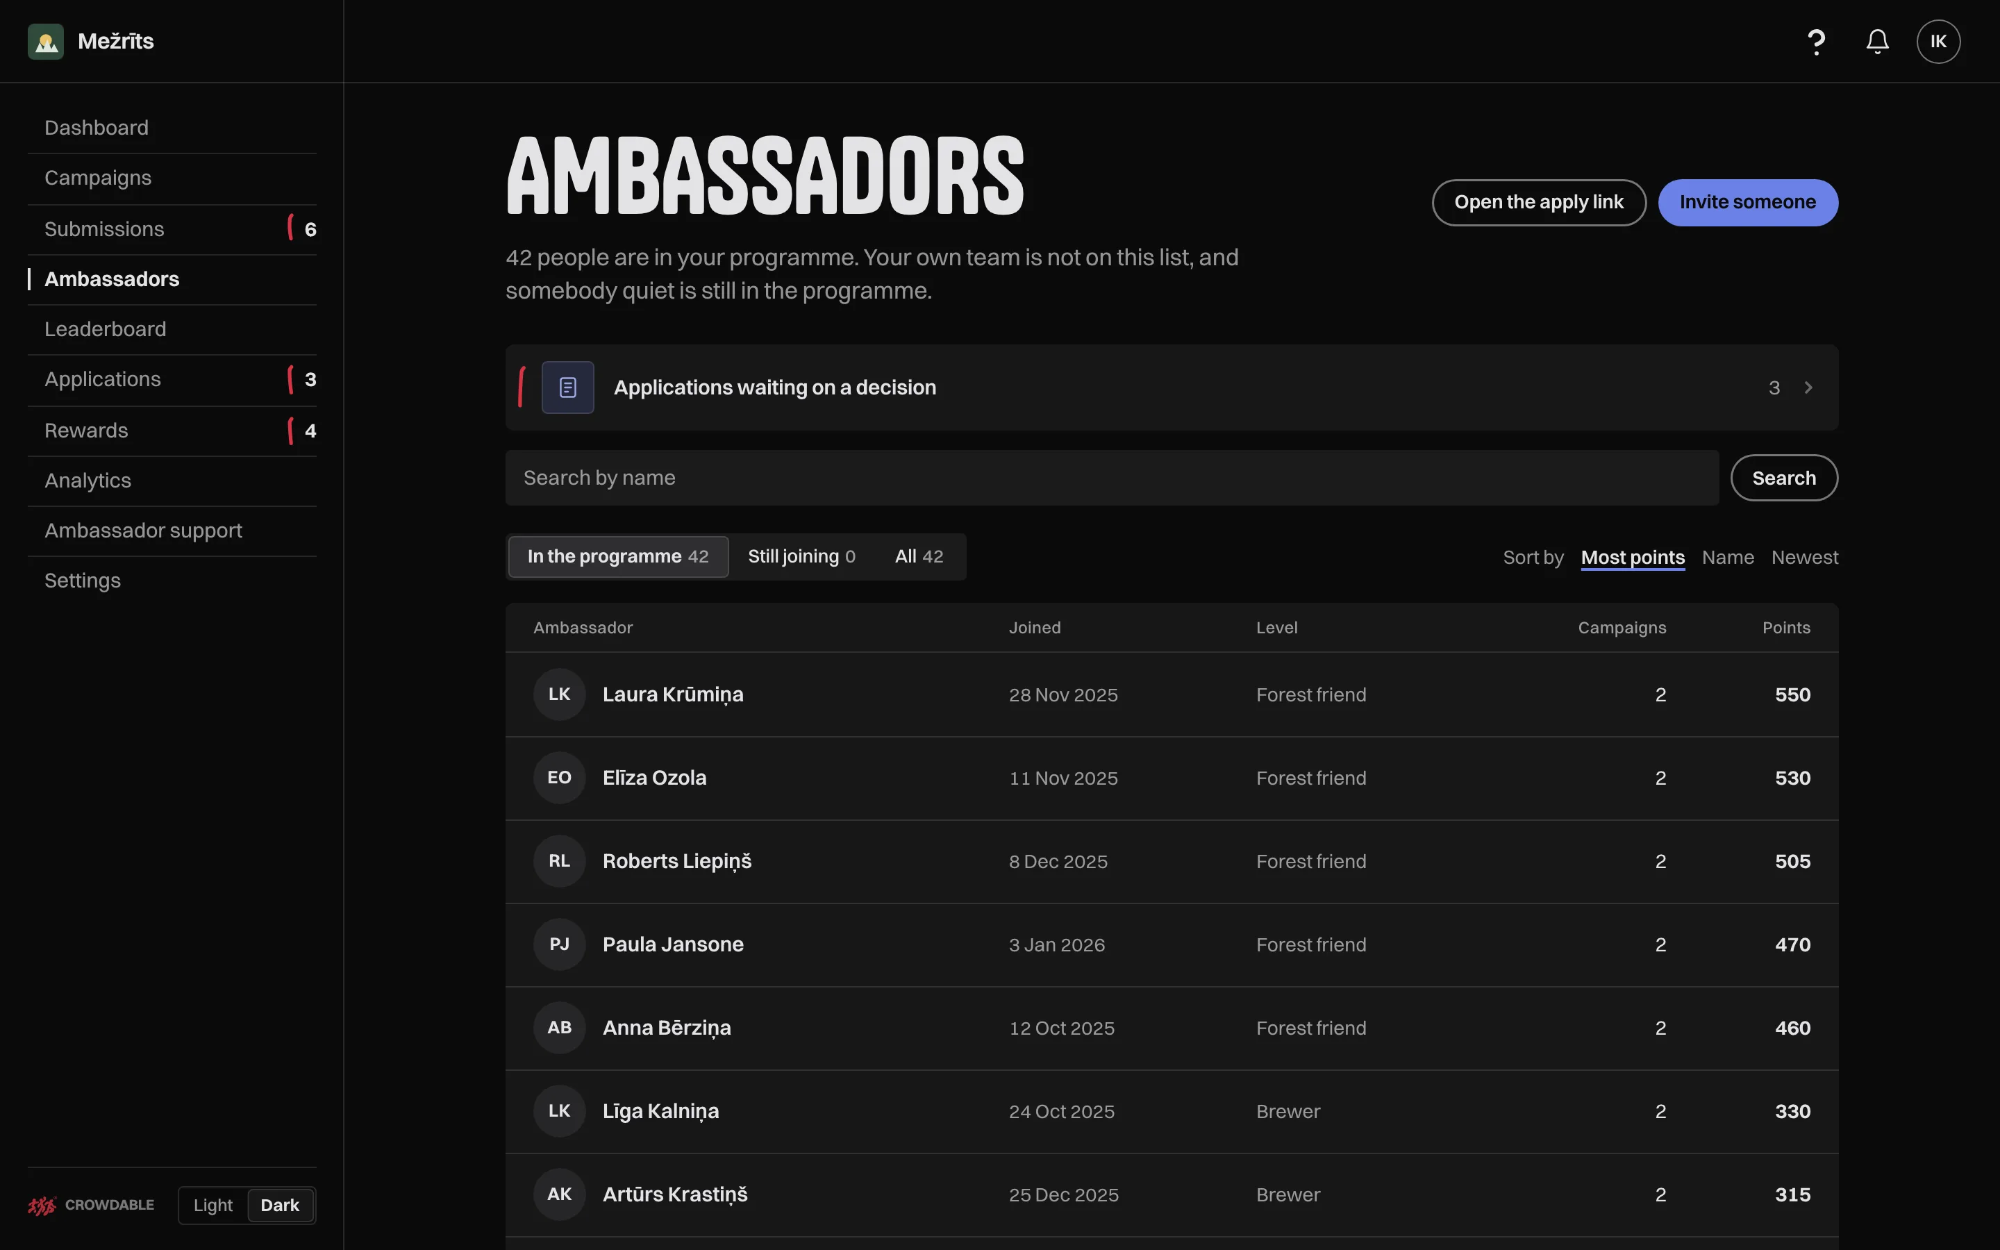Screen dimensions: 2000x1250
Task: Open Campaigns in the sidebar
Action: coord(172,178)
